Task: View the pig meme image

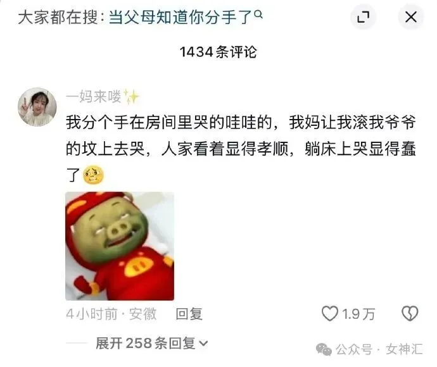Action: (x=120, y=246)
